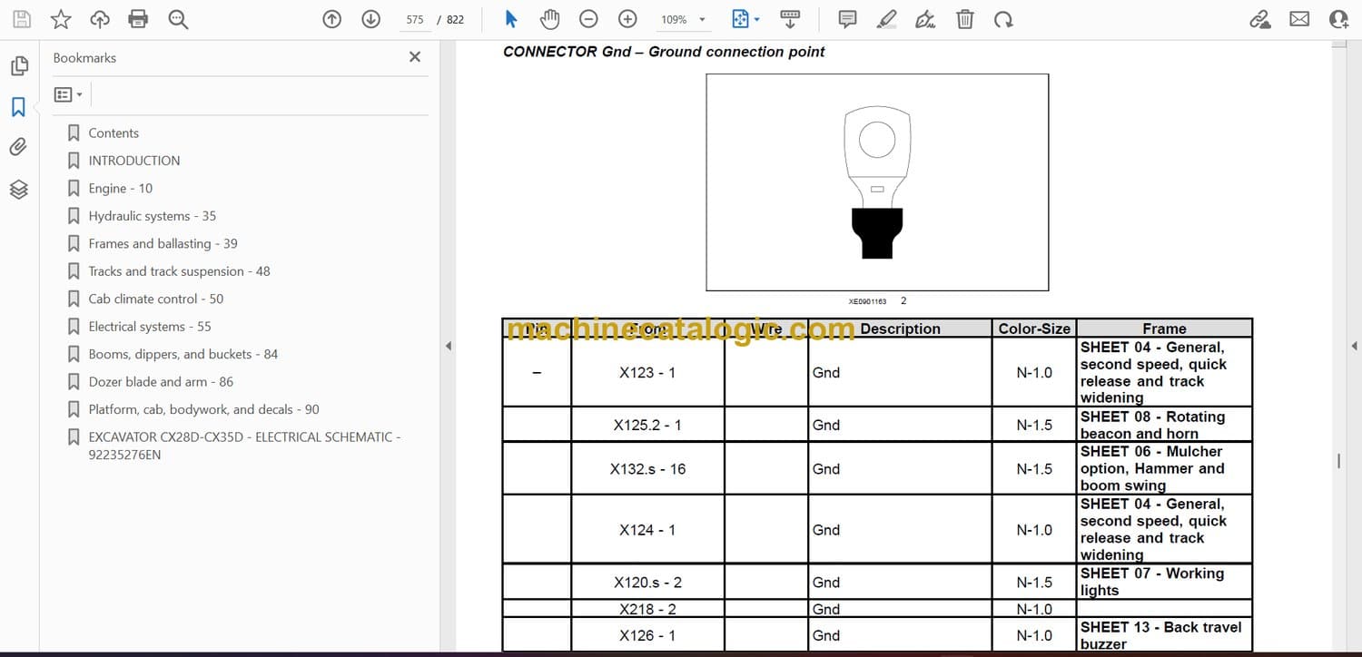Toggle the scrolling mode keyboard icon
This screenshot has height=657, width=1362.
(x=790, y=19)
